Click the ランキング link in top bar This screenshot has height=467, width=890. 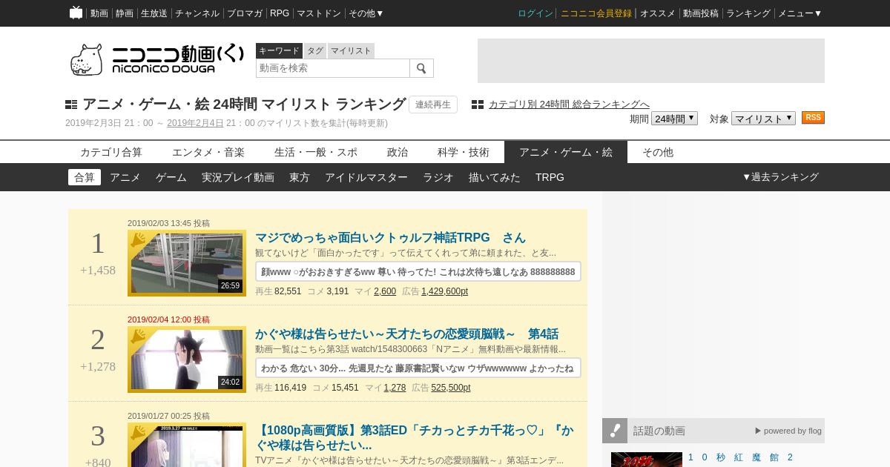click(x=748, y=13)
